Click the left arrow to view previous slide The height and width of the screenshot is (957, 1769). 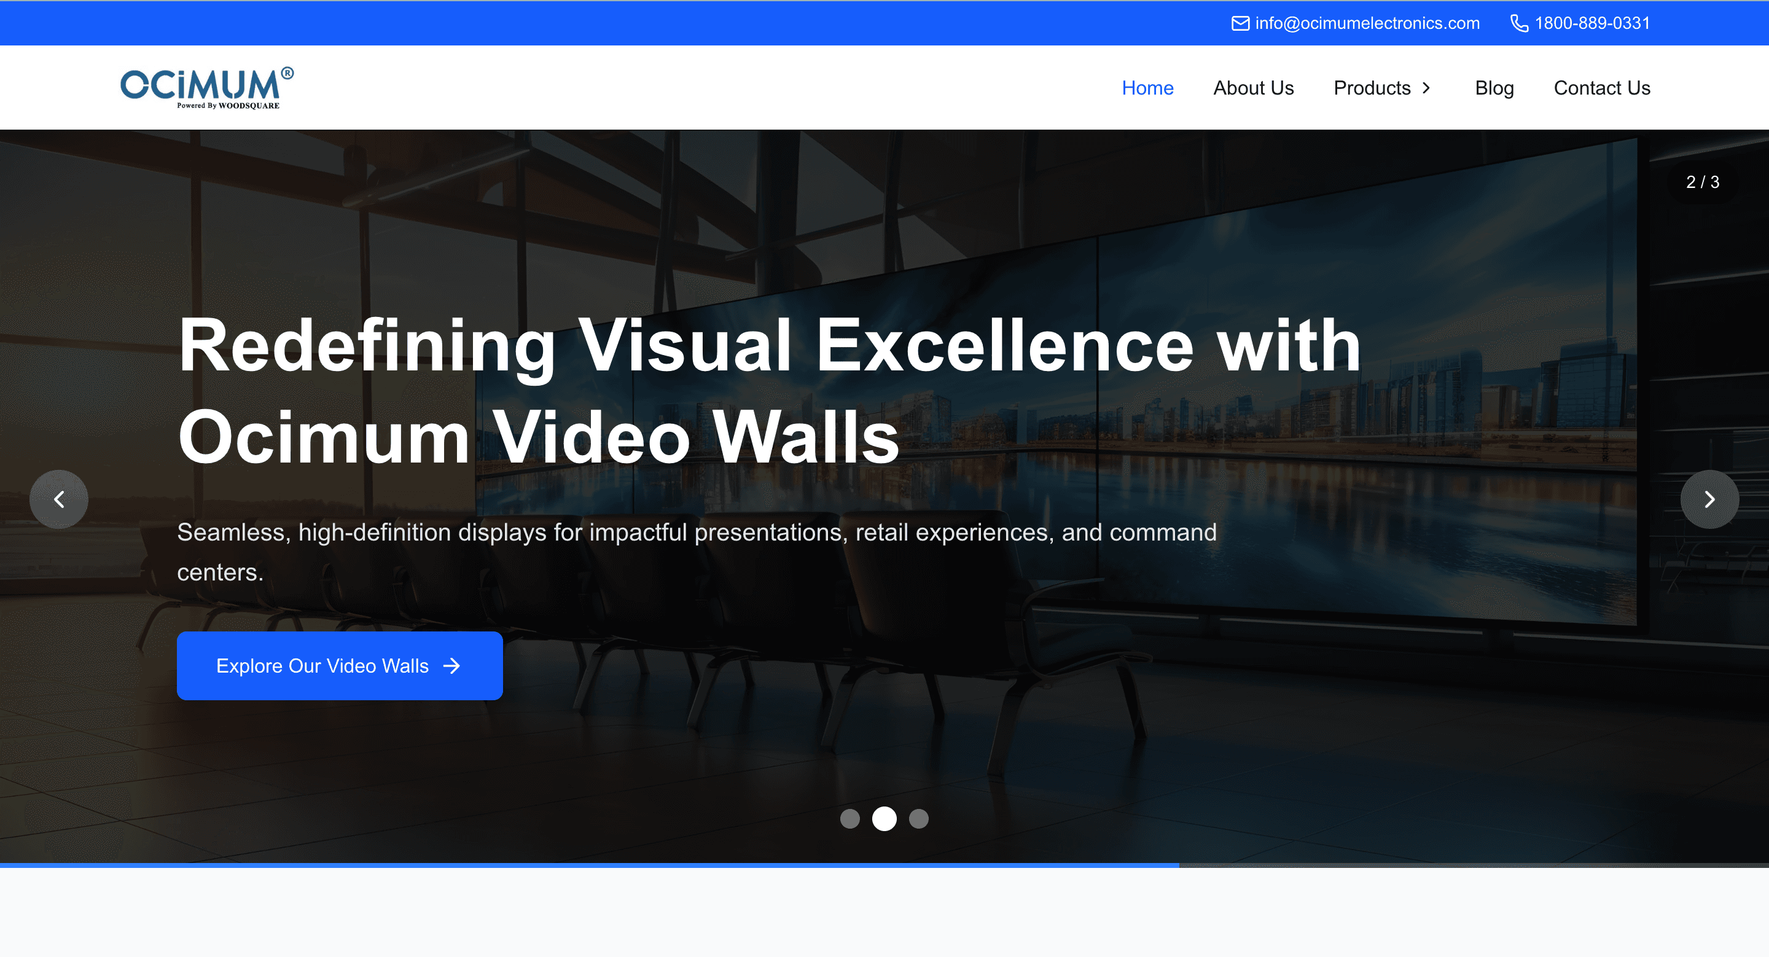(59, 499)
